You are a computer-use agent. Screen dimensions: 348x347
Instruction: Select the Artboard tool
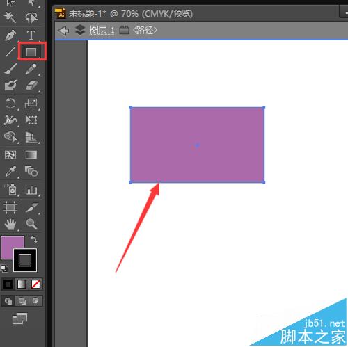click(10, 207)
